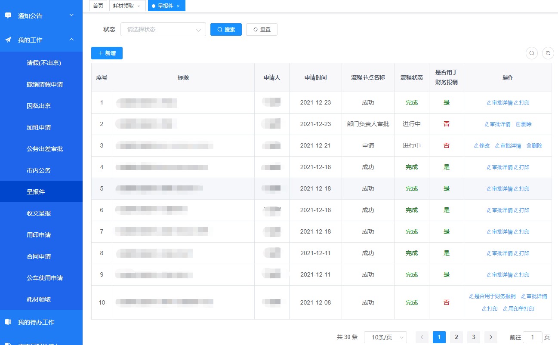This screenshot has width=558, height=345.
Task: Click the next-page arrow in pagination
Action: point(490,337)
